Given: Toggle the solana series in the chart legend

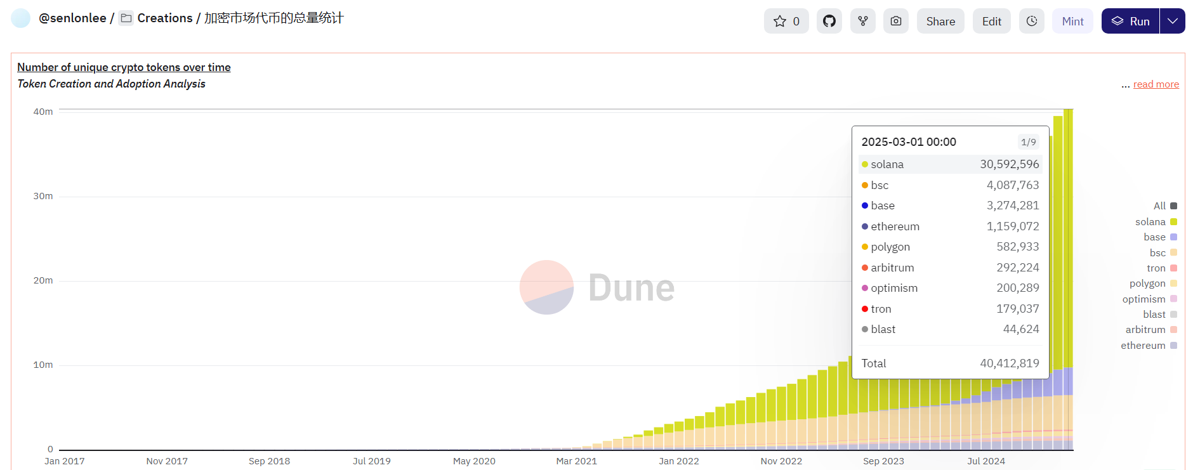Looking at the screenshot, I should [1156, 222].
